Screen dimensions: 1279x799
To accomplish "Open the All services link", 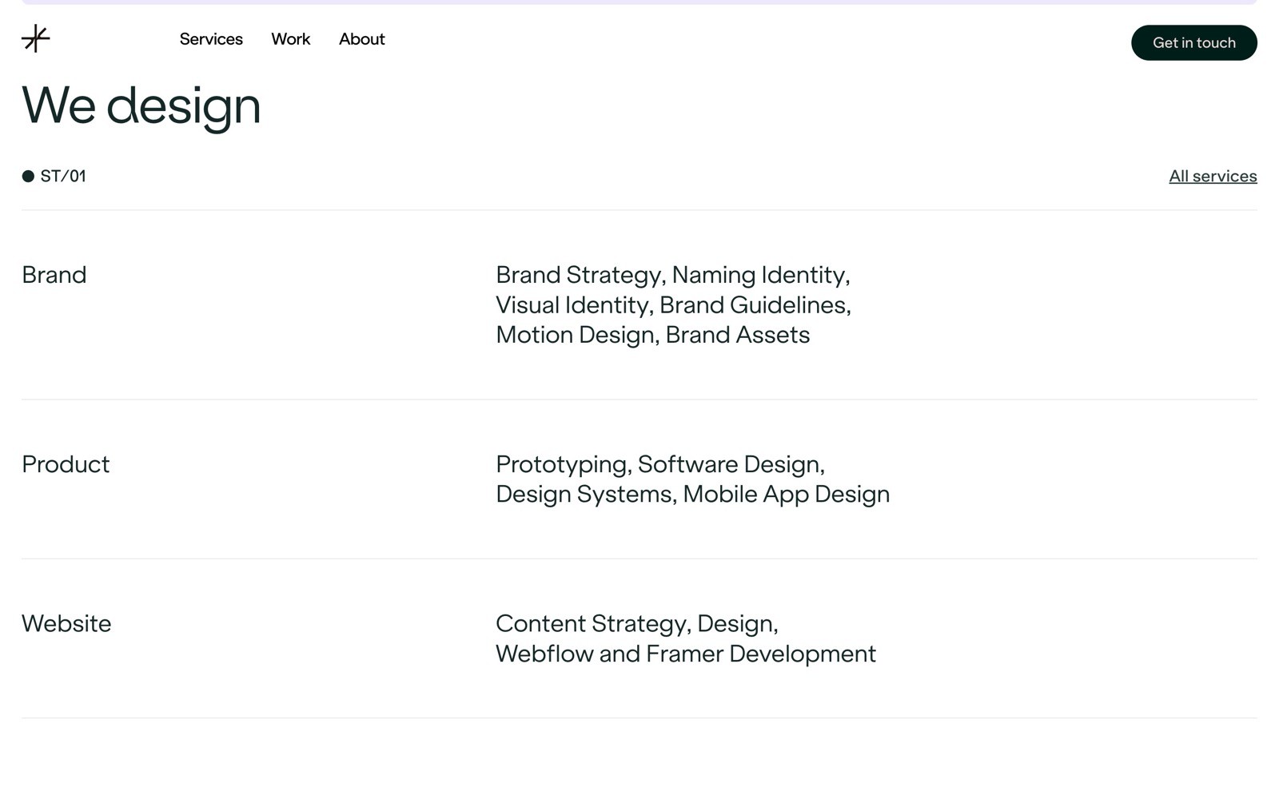I will point(1212,176).
